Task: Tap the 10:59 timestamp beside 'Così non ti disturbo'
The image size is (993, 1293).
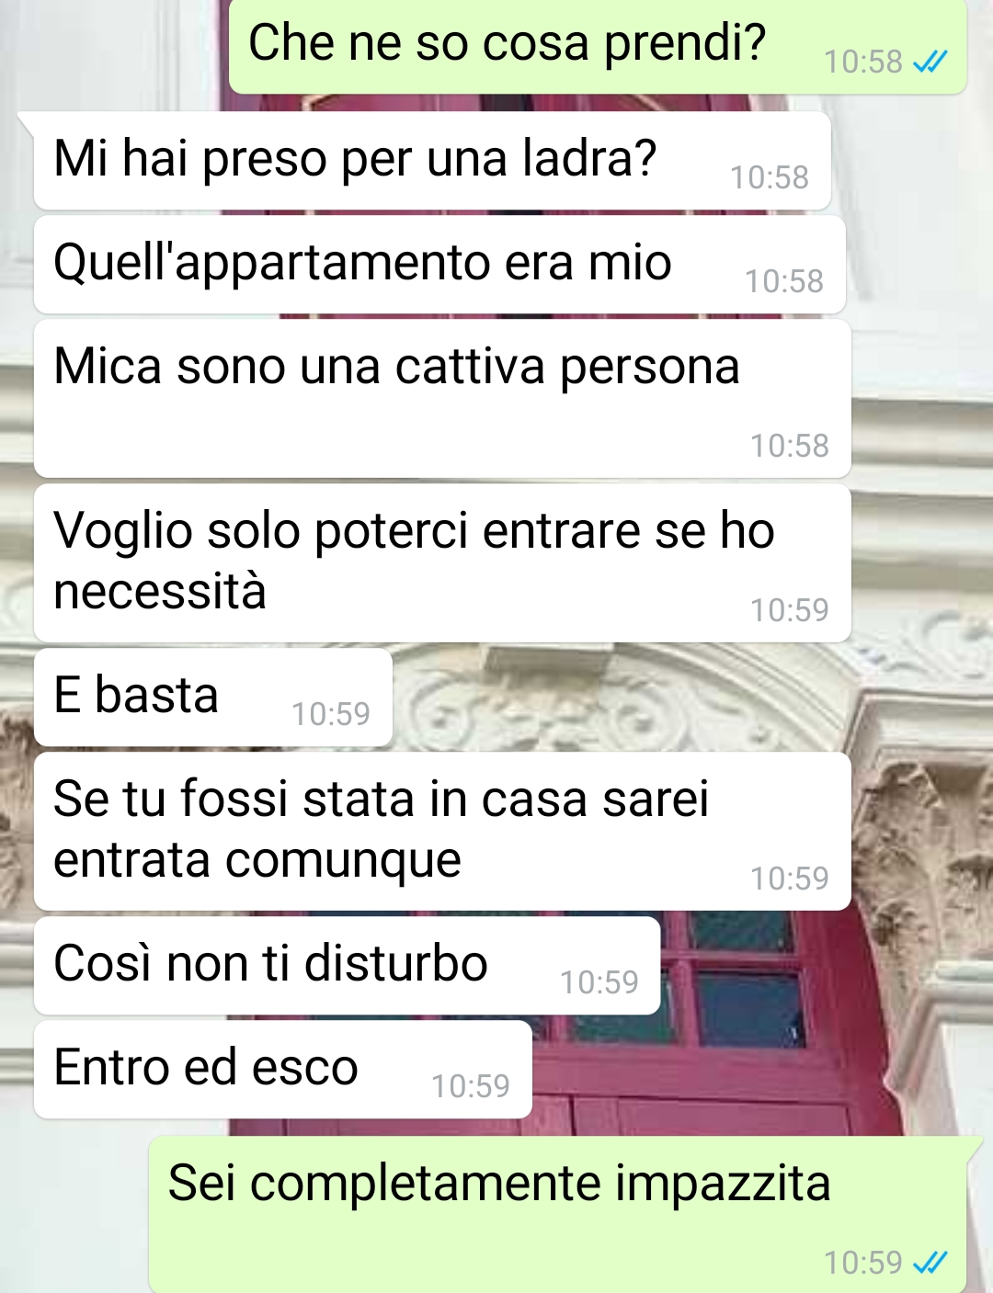Action: point(599,982)
